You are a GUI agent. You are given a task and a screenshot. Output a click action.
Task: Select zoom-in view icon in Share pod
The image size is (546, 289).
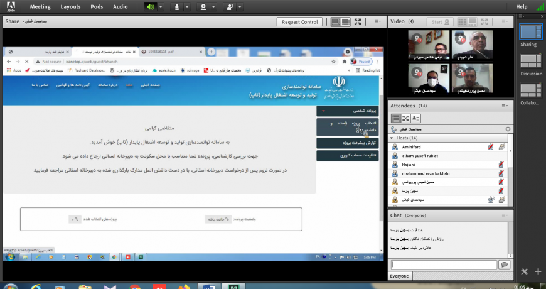click(x=345, y=21)
